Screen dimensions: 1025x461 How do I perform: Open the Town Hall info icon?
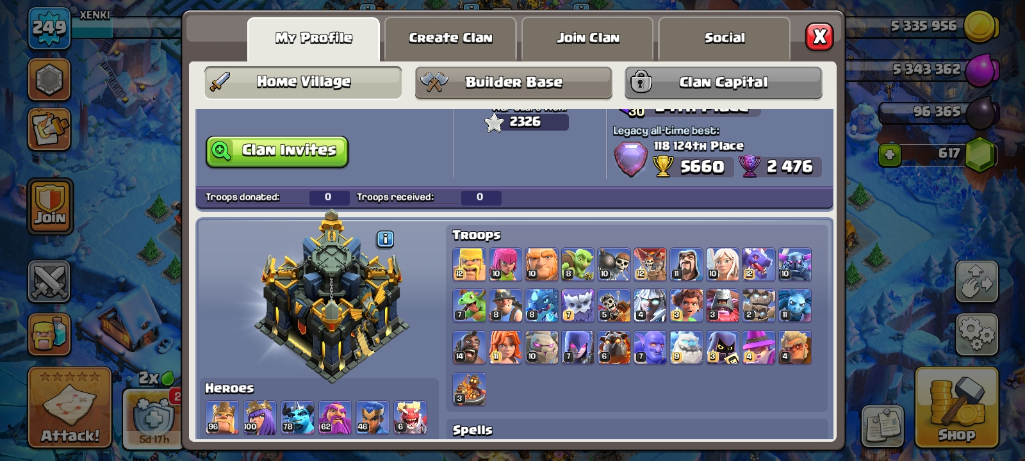point(385,239)
